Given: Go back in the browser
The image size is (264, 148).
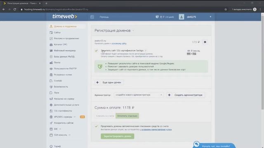Looking at the screenshot, I should click(4, 9).
